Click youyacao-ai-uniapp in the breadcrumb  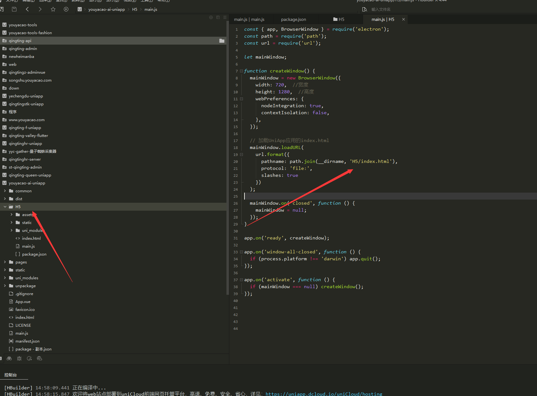point(107,9)
